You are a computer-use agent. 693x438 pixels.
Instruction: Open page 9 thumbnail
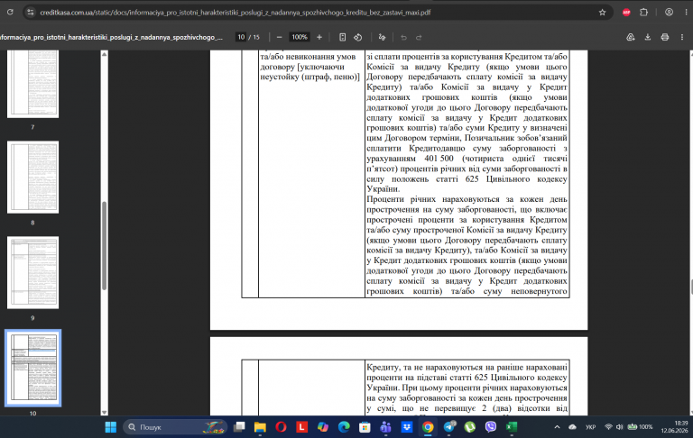click(x=32, y=272)
